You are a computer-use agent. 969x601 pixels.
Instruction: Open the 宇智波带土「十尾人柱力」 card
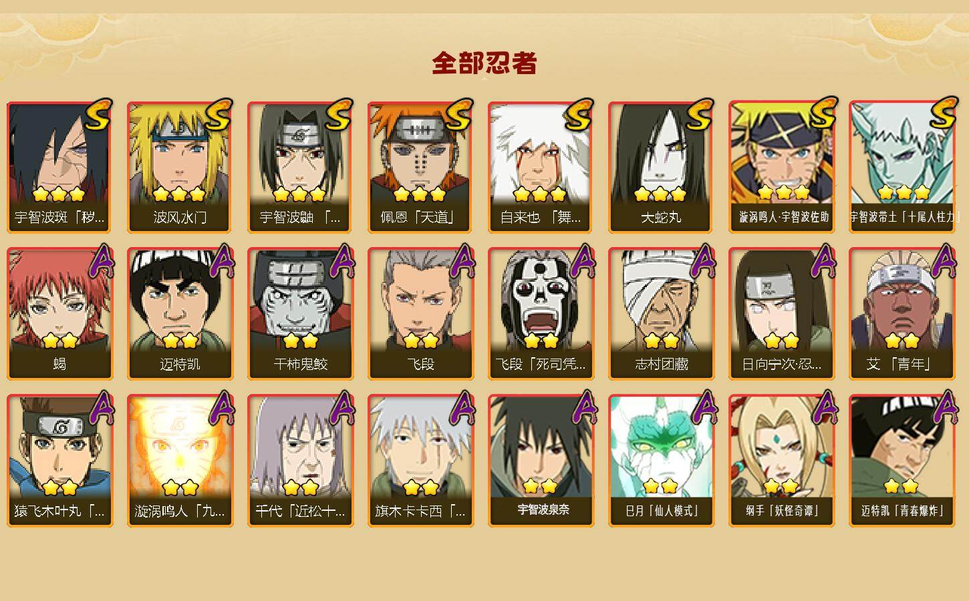click(x=902, y=167)
